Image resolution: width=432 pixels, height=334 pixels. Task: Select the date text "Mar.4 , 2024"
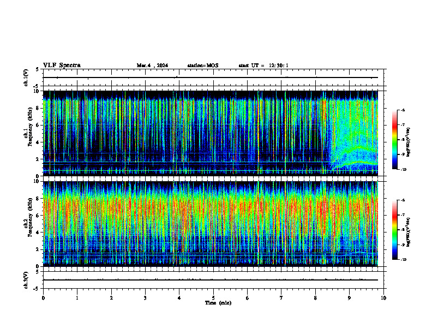tap(152, 65)
